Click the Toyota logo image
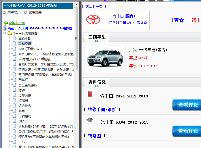This screenshot has height=148, width=201. click(93, 20)
